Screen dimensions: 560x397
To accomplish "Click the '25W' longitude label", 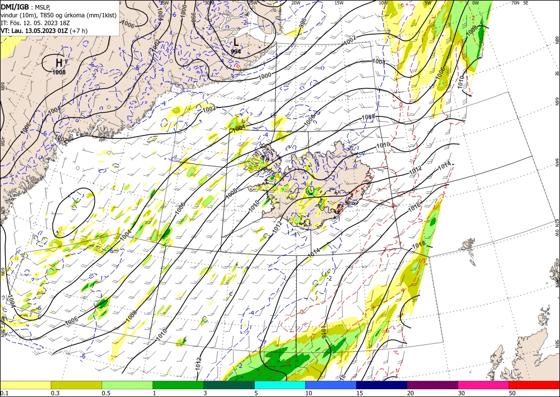I will (253, 3).
